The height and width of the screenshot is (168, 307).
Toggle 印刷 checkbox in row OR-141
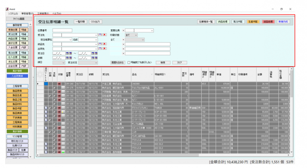coord(50,108)
